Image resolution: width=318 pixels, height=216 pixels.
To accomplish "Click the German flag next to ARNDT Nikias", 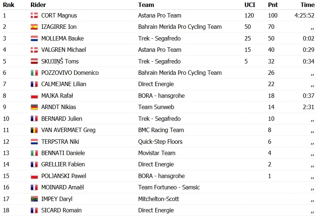I will tap(34, 107).
